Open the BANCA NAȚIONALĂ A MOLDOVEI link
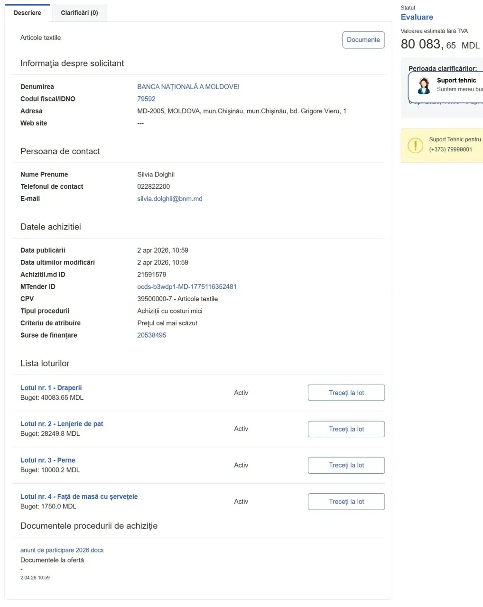 point(188,87)
